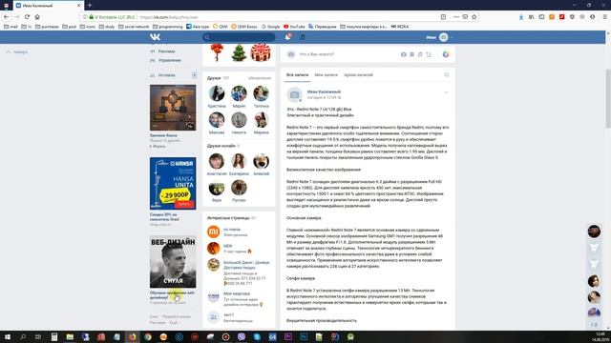Click the badge button beside mi mania

pos(194,75)
